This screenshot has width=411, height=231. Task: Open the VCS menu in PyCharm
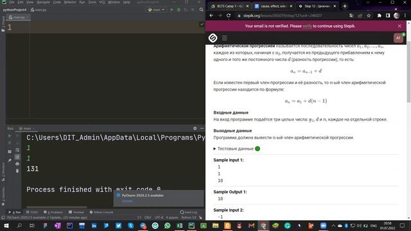click(x=102, y=2)
